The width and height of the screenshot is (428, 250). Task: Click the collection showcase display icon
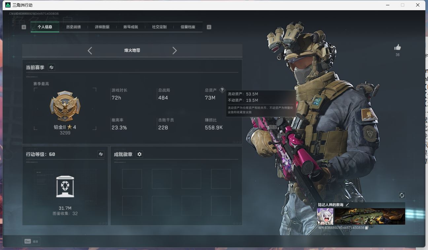point(65,187)
